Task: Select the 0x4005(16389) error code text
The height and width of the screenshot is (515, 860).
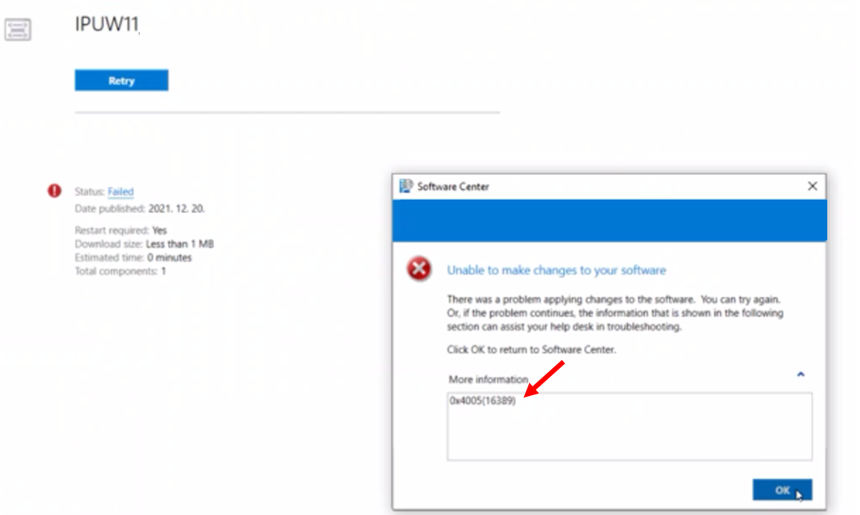Action: (483, 402)
